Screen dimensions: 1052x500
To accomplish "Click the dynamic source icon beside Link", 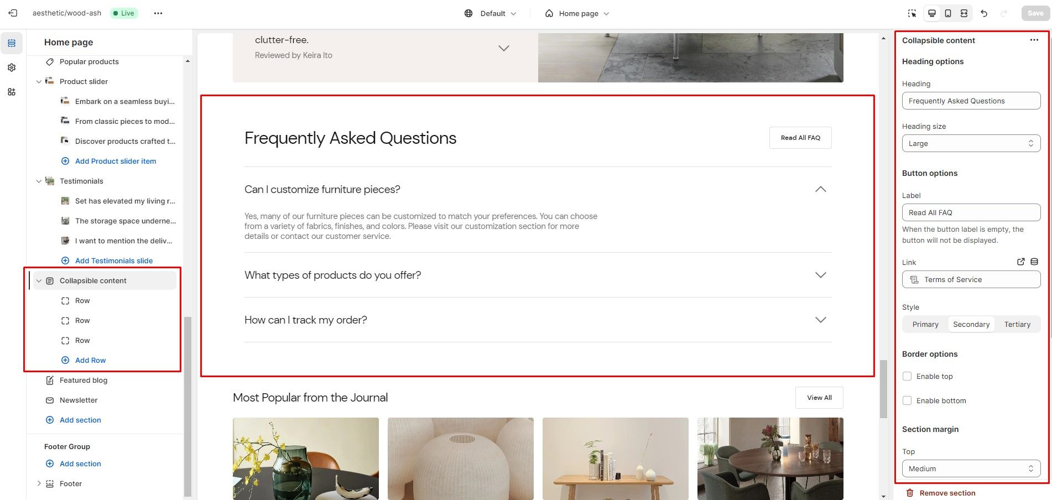I will coord(1034,262).
